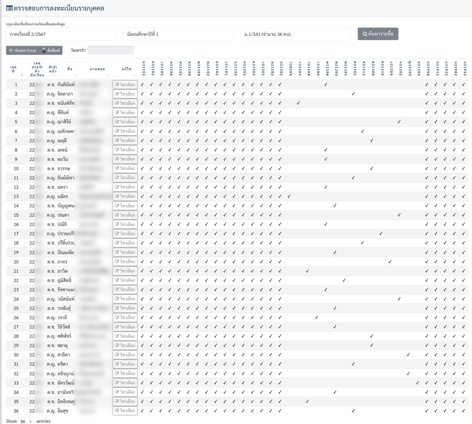
Task: Click the ง21209 column header
Action: click(x=391, y=69)
